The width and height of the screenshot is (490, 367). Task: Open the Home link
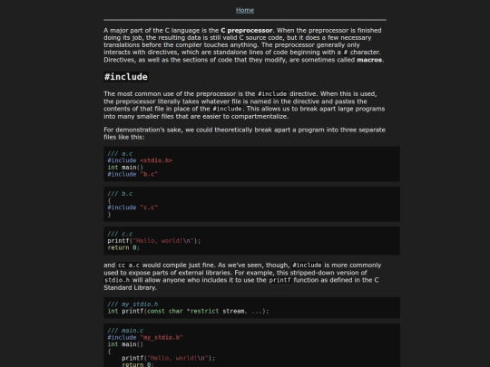[x=245, y=10]
